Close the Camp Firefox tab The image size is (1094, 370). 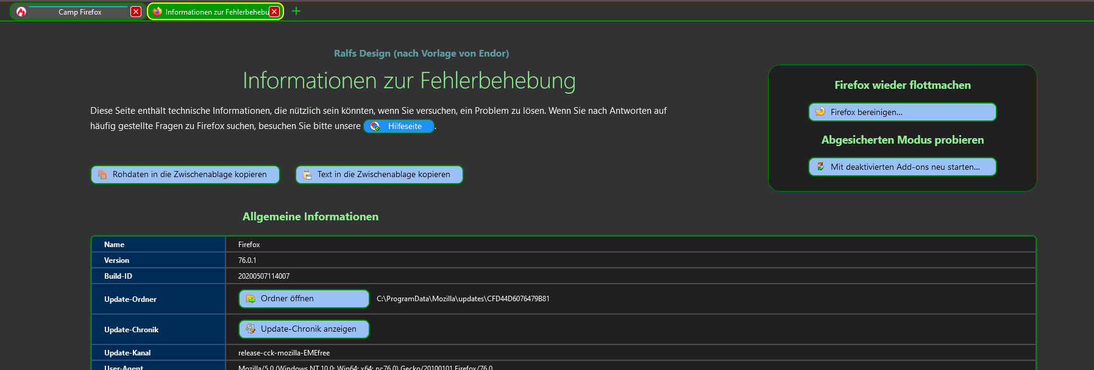[136, 12]
